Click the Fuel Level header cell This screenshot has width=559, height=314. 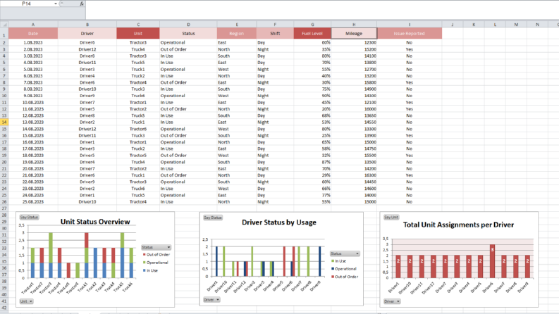(x=313, y=34)
